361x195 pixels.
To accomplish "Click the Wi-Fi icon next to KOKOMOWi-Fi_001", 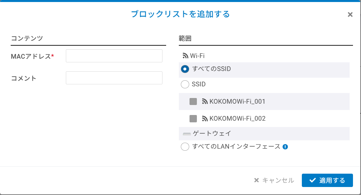I will 205,101.
